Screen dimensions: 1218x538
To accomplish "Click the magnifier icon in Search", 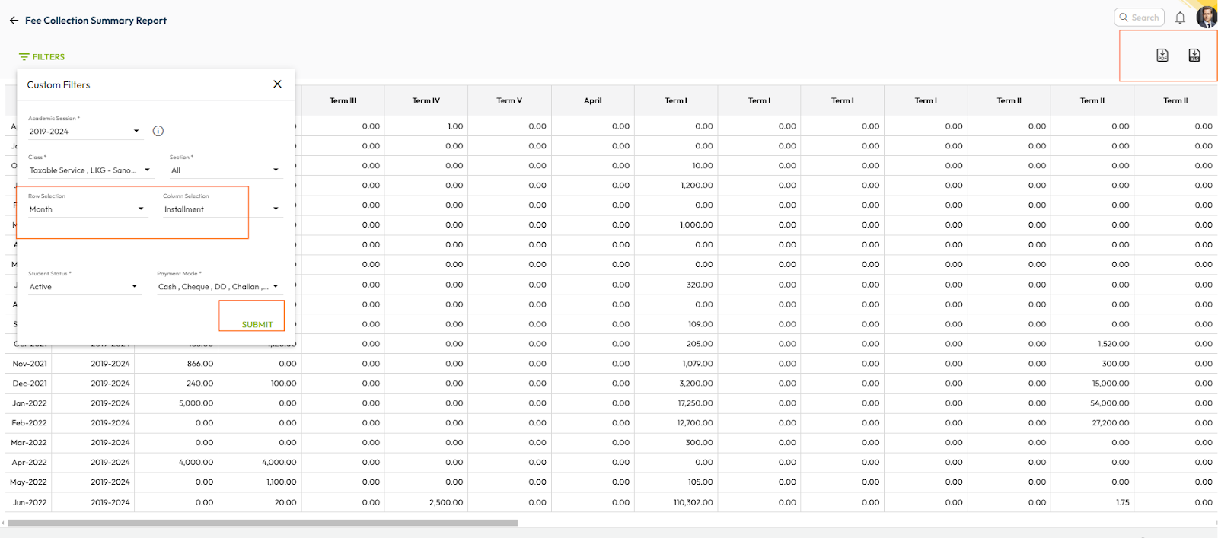I will coord(1124,17).
